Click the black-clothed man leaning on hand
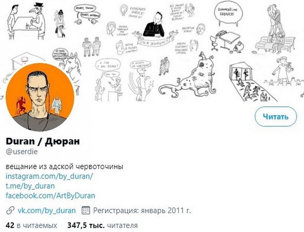This screenshot has height=232, width=304. 154,25
